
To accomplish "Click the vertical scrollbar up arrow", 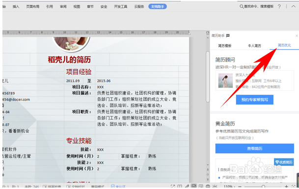I will [x=208, y=38].
